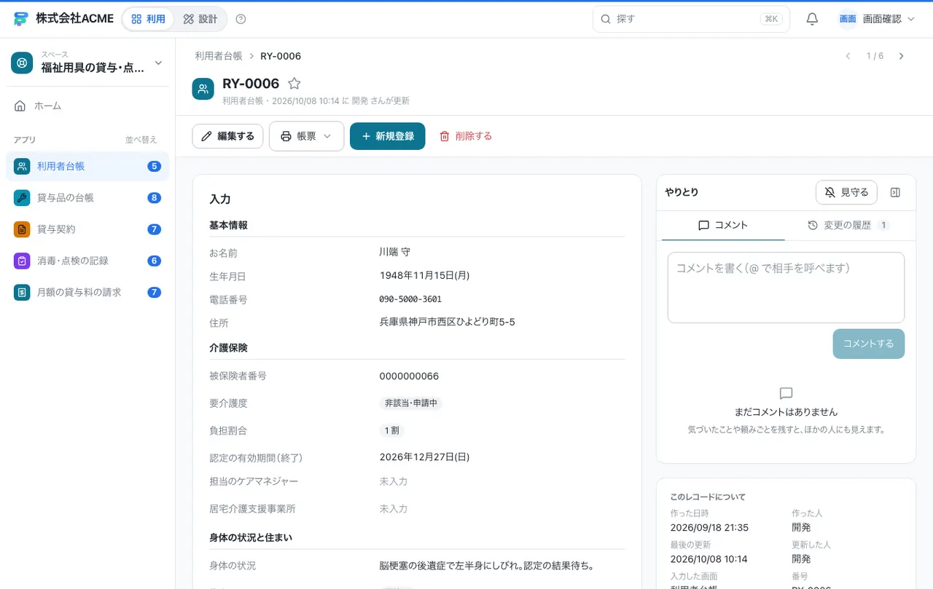The image size is (933, 589).
Task: Click the 貸与契約 document icon
Action: click(22, 229)
